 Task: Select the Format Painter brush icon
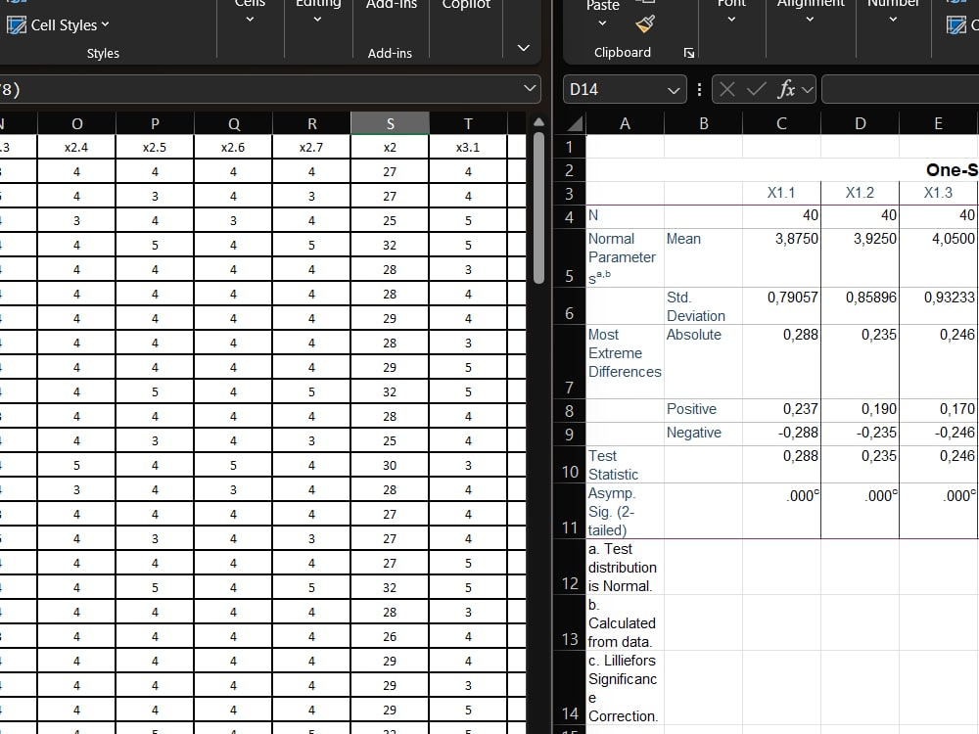pos(645,23)
